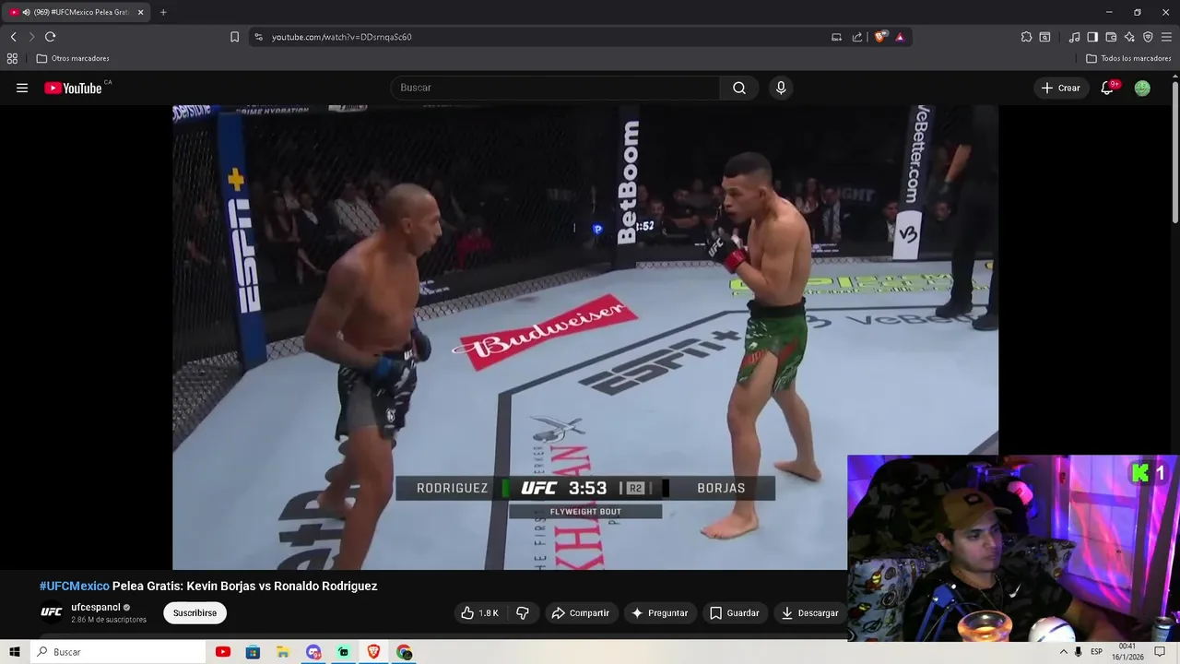Open the Leo AI sparkle icon
This screenshot has height=664, width=1180.
tap(1129, 37)
